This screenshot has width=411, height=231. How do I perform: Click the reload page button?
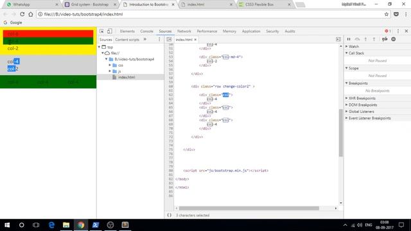click(x=22, y=14)
